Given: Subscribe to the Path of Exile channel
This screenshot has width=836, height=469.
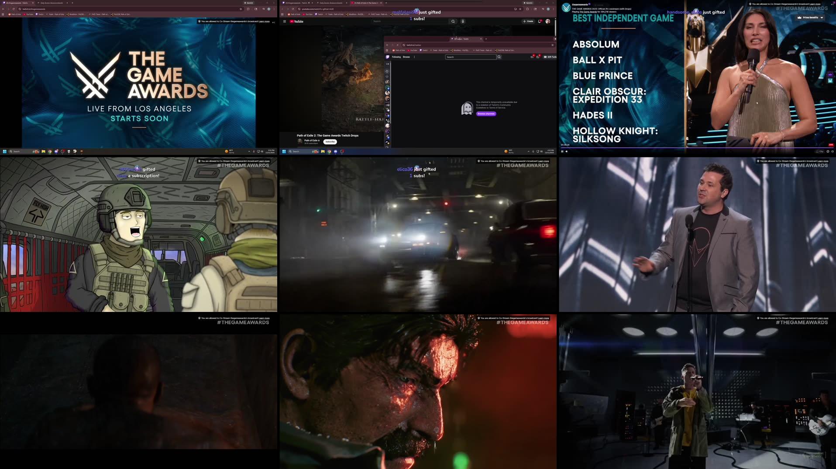Looking at the screenshot, I should [330, 141].
